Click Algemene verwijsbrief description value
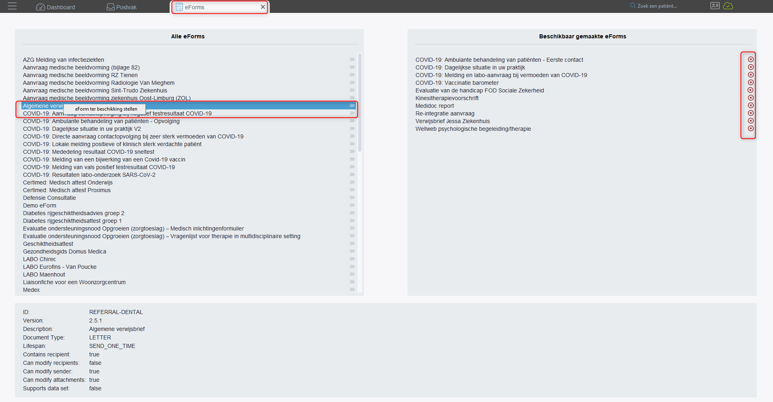This screenshot has height=402, width=773. pyautogui.click(x=117, y=329)
